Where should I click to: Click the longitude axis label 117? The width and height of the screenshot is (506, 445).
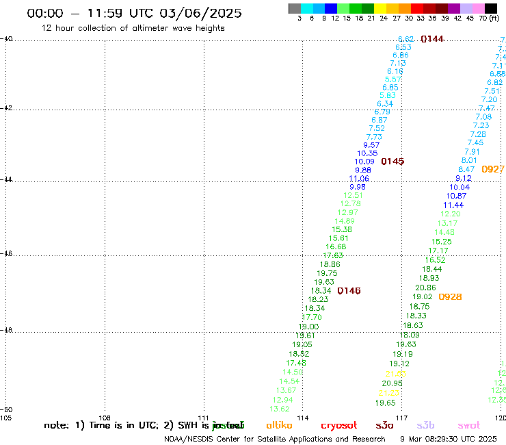click(x=402, y=418)
